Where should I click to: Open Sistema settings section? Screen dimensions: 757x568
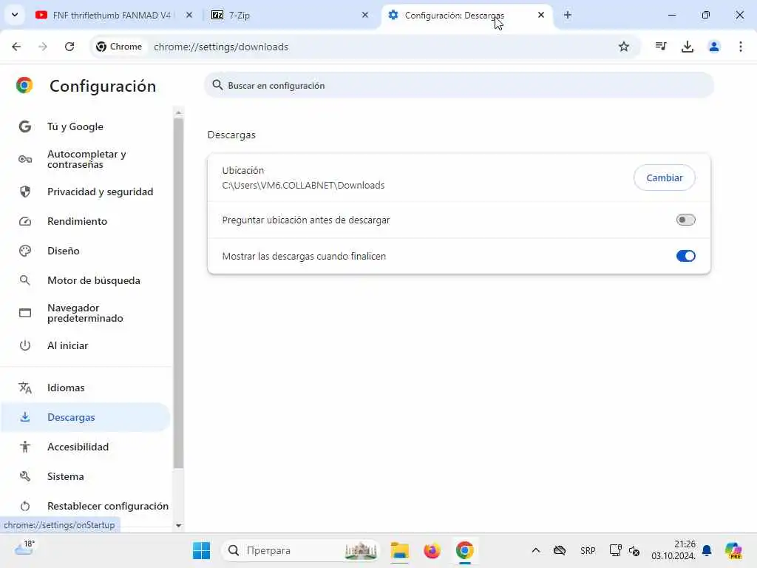coord(65,476)
